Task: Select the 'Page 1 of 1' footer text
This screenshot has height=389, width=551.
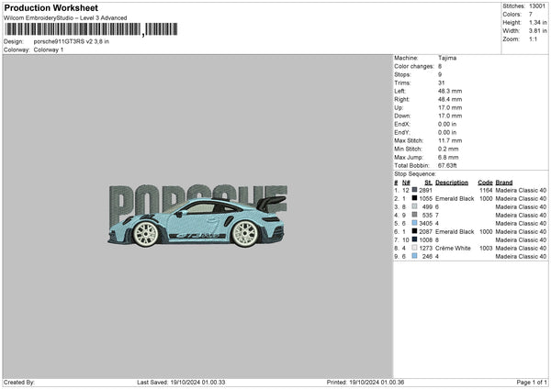Action: tap(532, 383)
